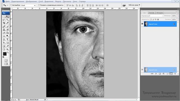
Task: Swap foreground and background colors
Action: pos(8,52)
